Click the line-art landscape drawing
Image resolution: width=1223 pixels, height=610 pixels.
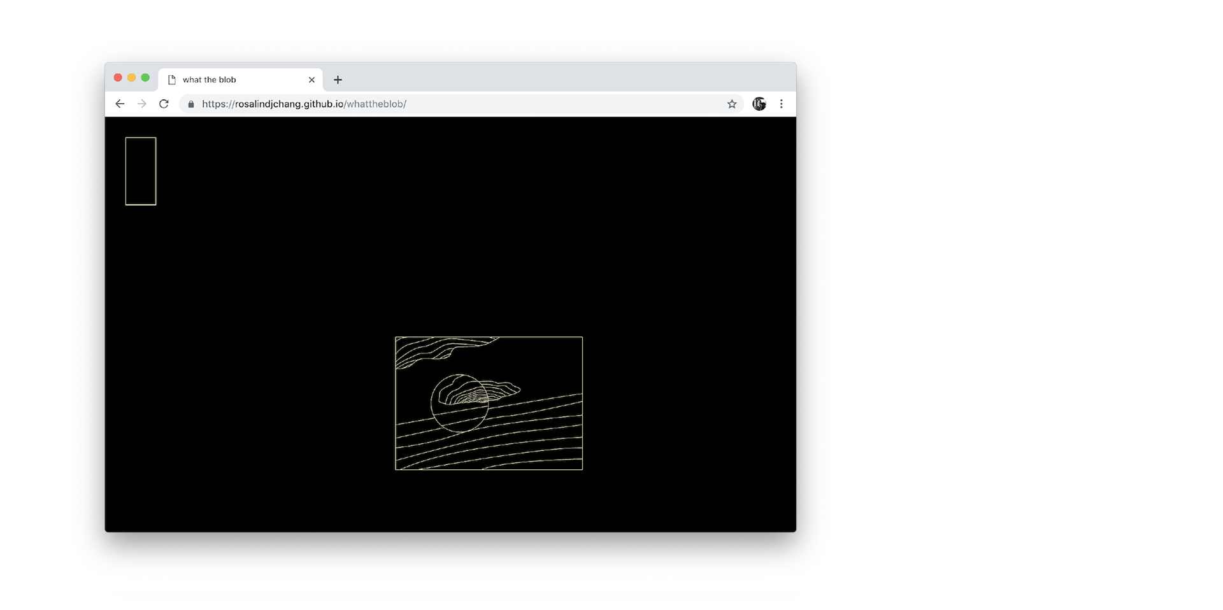[489, 403]
